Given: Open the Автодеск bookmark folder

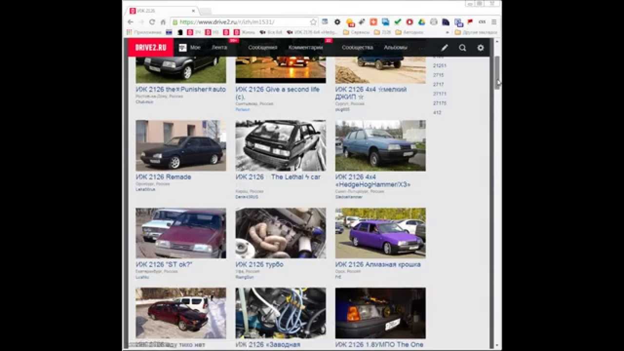Looking at the screenshot, I should pos(409,32).
